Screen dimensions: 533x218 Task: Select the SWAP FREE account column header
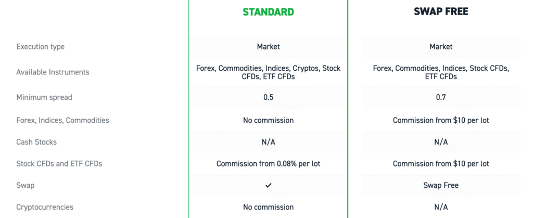pos(441,12)
